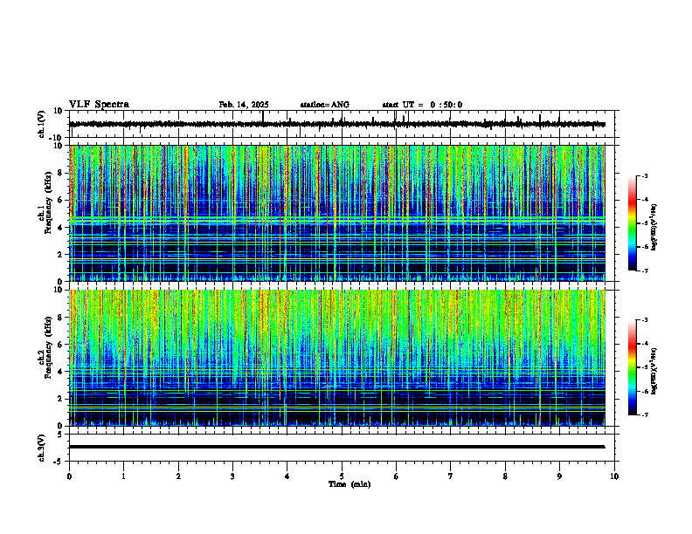Click the 'start UT = 0:50:0' label
This screenshot has height=534, width=692.
pyautogui.click(x=422, y=105)
